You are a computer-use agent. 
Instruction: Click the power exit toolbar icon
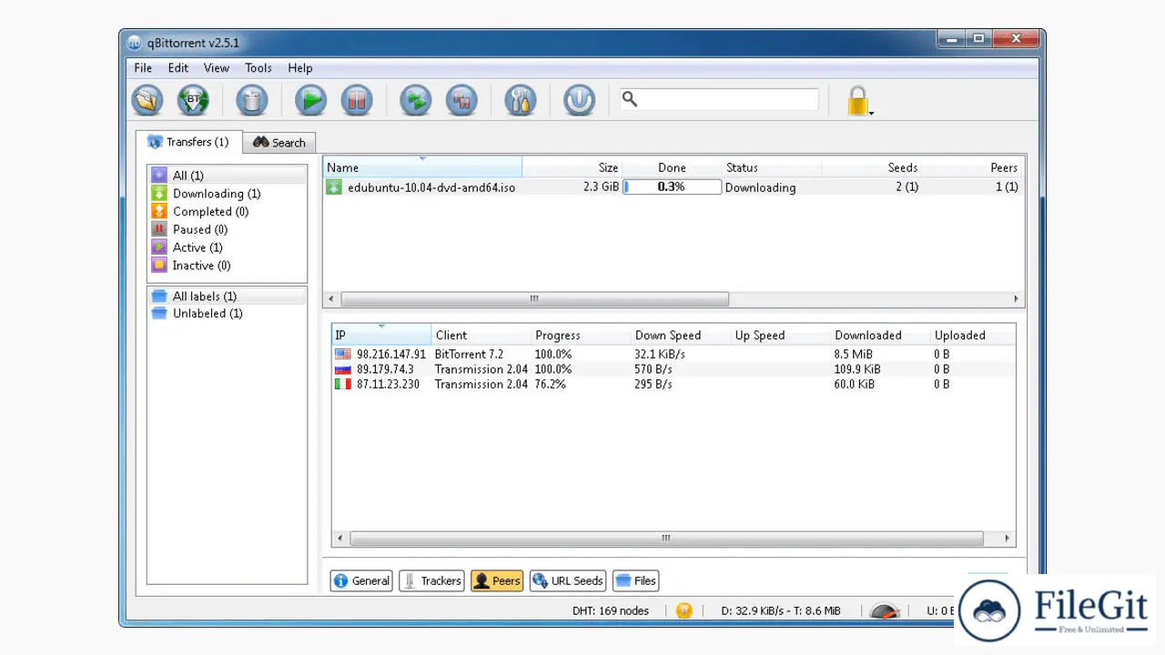(x=579, y=100)
